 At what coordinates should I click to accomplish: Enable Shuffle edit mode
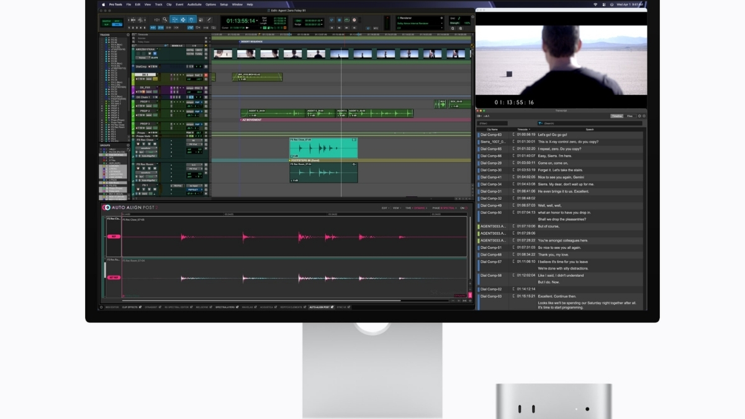tap(106, 21)
